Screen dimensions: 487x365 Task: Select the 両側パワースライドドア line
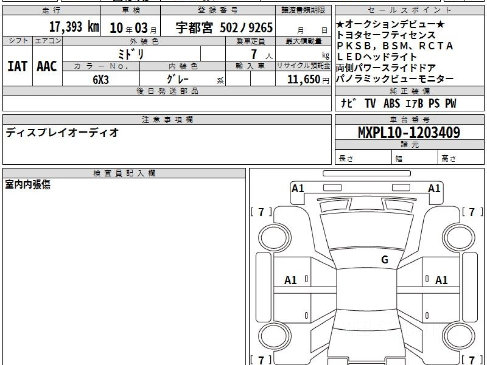click(x=386, y=68)
